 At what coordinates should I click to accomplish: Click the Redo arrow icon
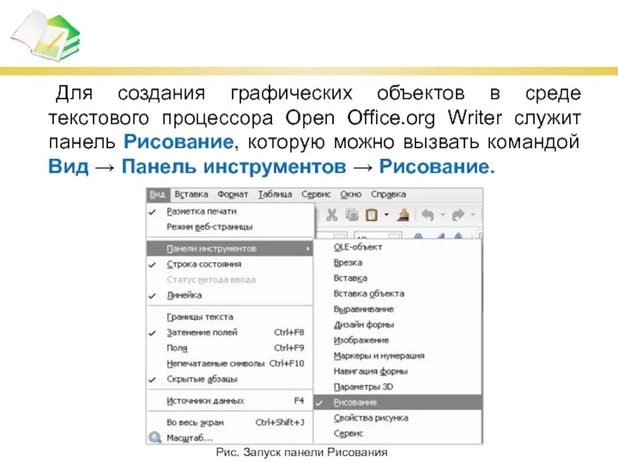coord(458,215)
